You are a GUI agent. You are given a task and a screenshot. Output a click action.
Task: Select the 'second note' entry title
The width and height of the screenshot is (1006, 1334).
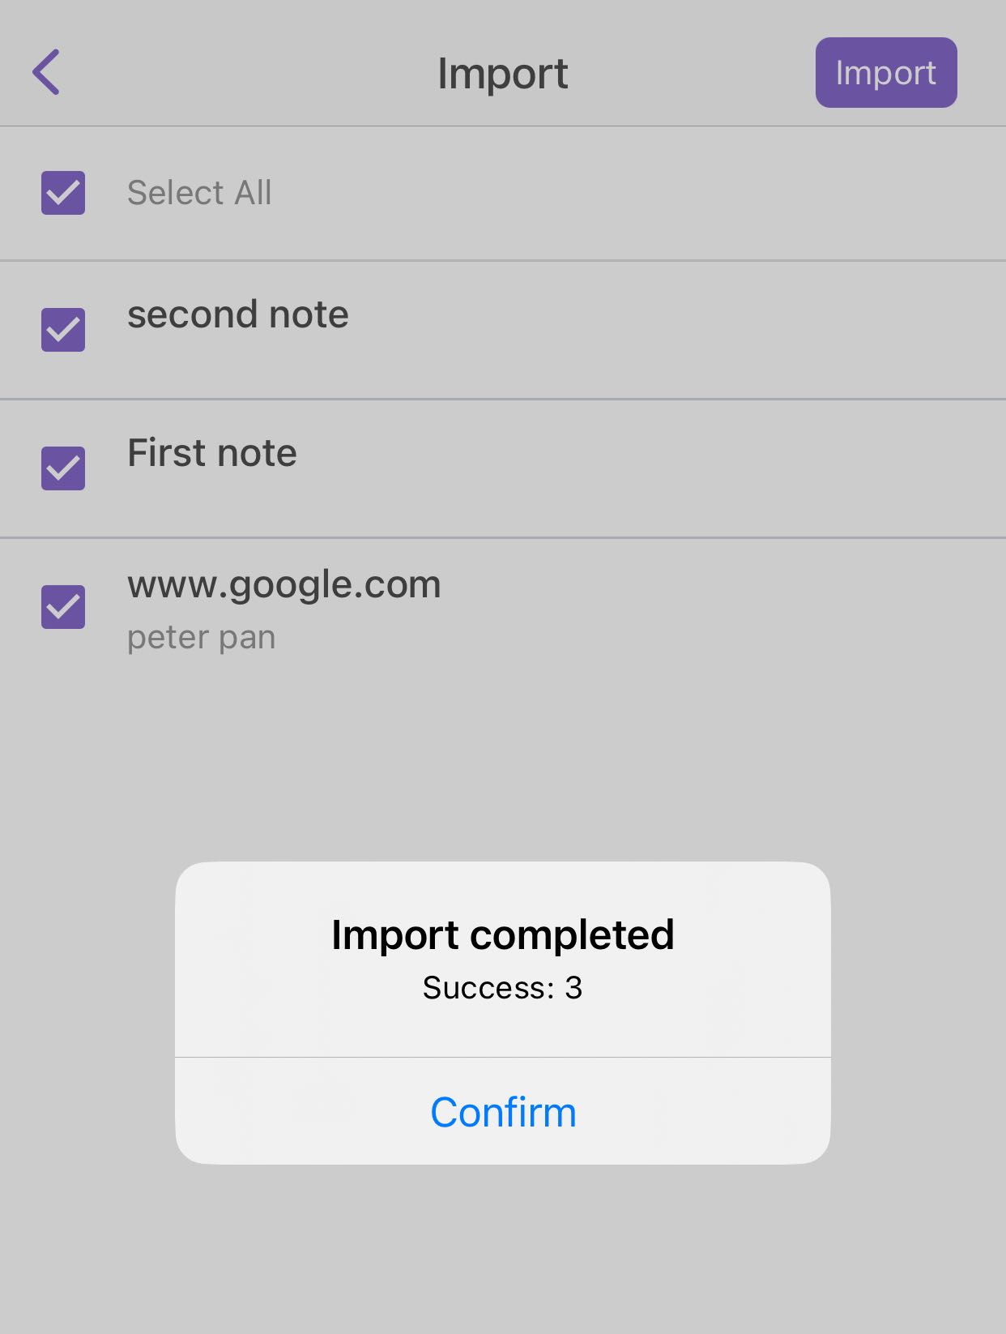click(x=237, y=314)
